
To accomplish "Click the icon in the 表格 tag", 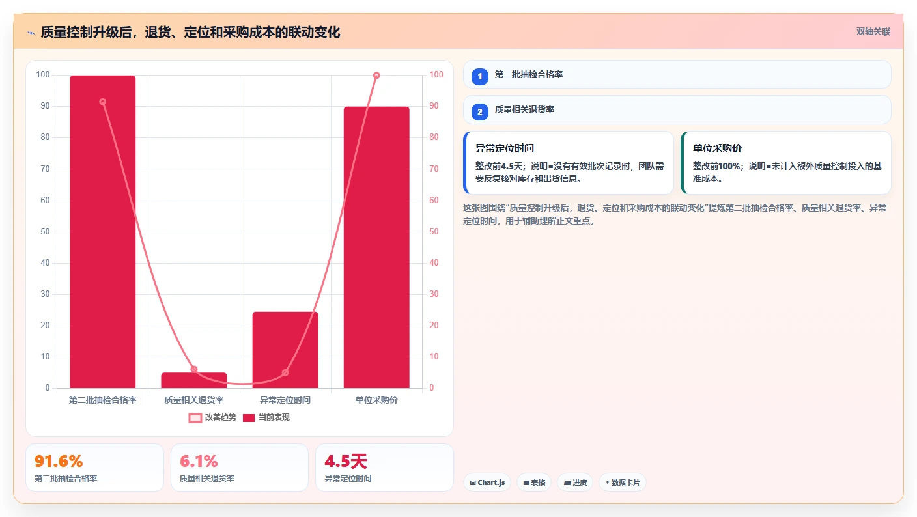I will [x=526, y=483].
